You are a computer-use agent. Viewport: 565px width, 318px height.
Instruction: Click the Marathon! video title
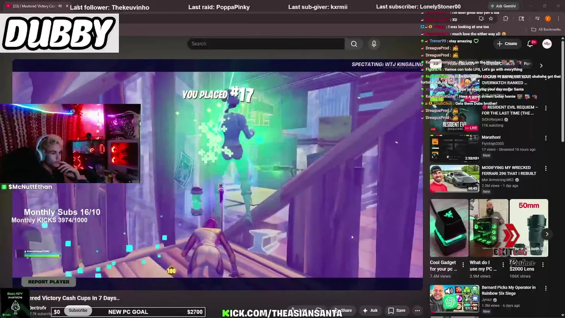point(491,137)
